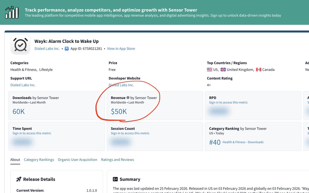Click the Downloads by Sensor Tower label

(36, 98)
